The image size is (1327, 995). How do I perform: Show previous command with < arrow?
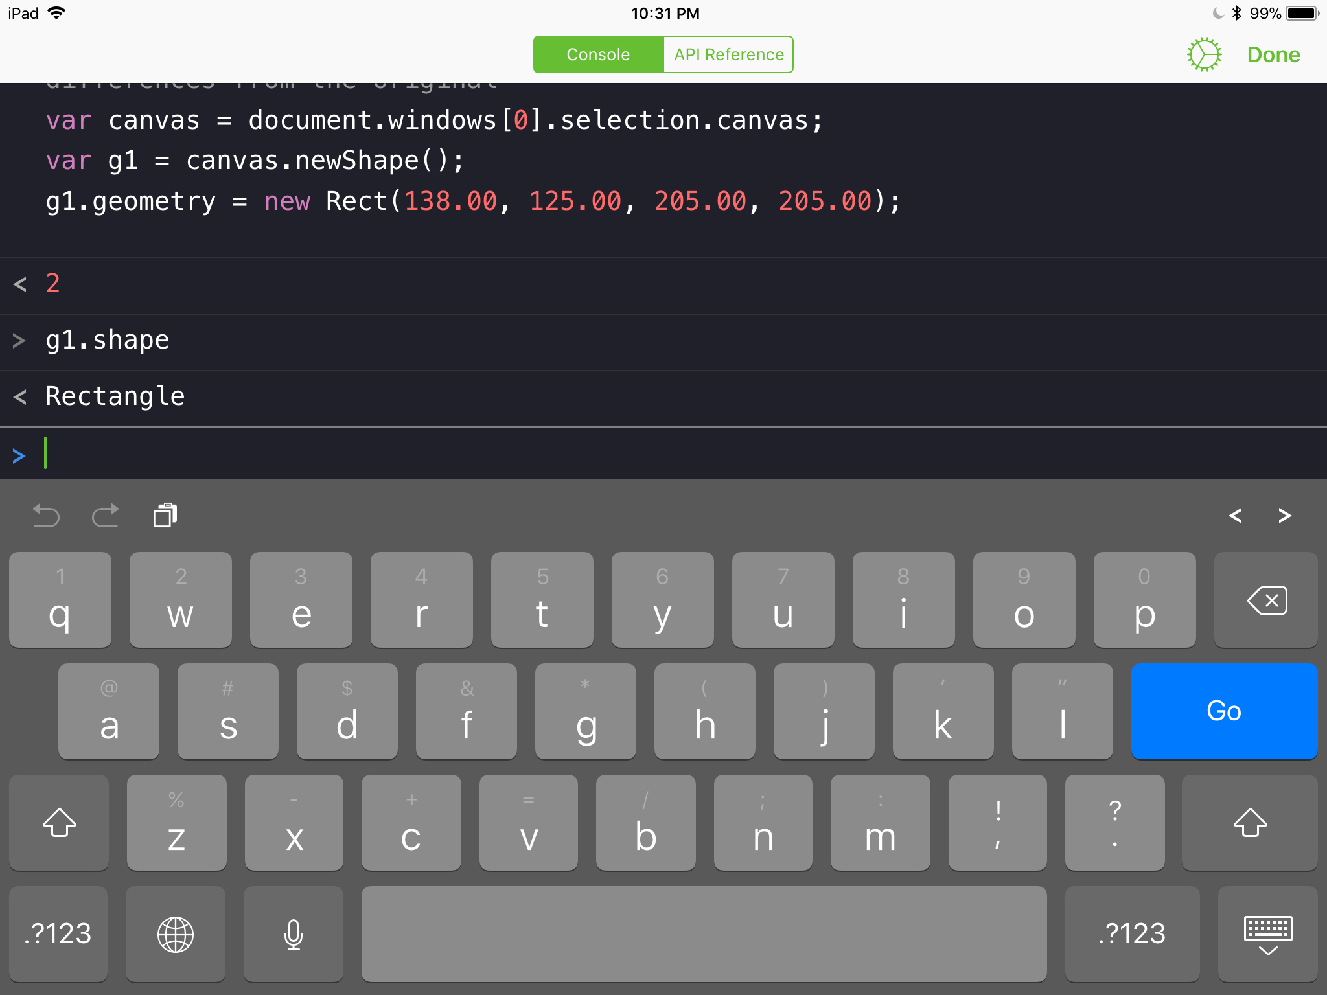pos(1236,516)
